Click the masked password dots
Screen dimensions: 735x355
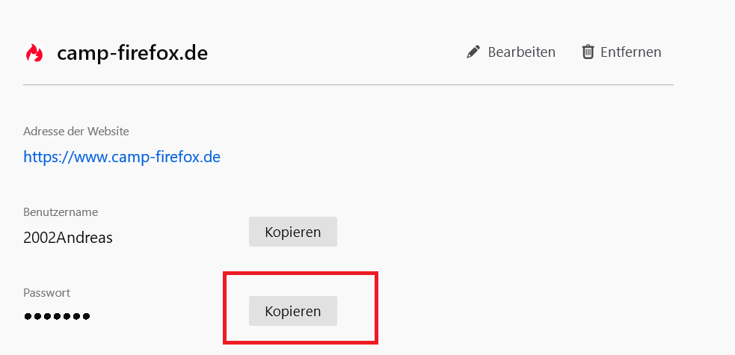pyautogui.click(x=57, y=317)
